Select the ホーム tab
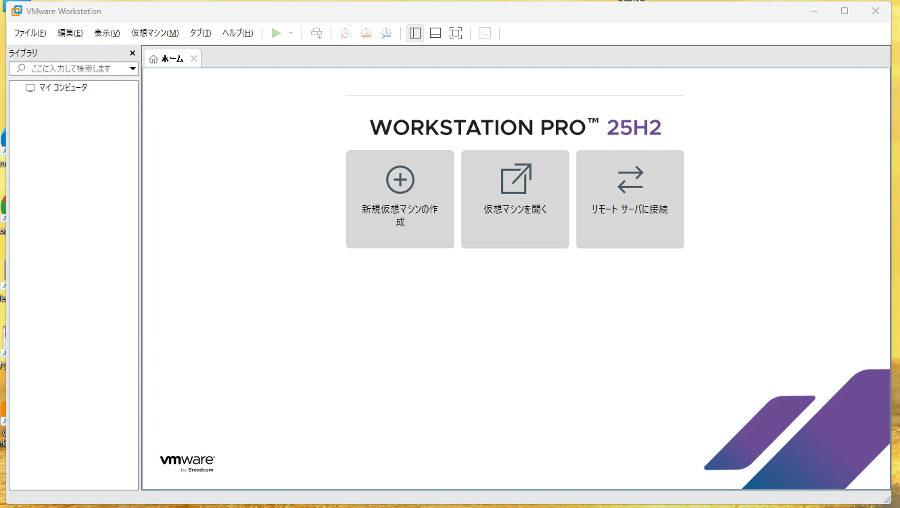Viewport: 900px width, 508px height. point(172,59)
